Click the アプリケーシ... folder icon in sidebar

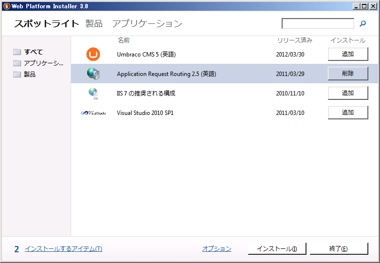[17, 63]
